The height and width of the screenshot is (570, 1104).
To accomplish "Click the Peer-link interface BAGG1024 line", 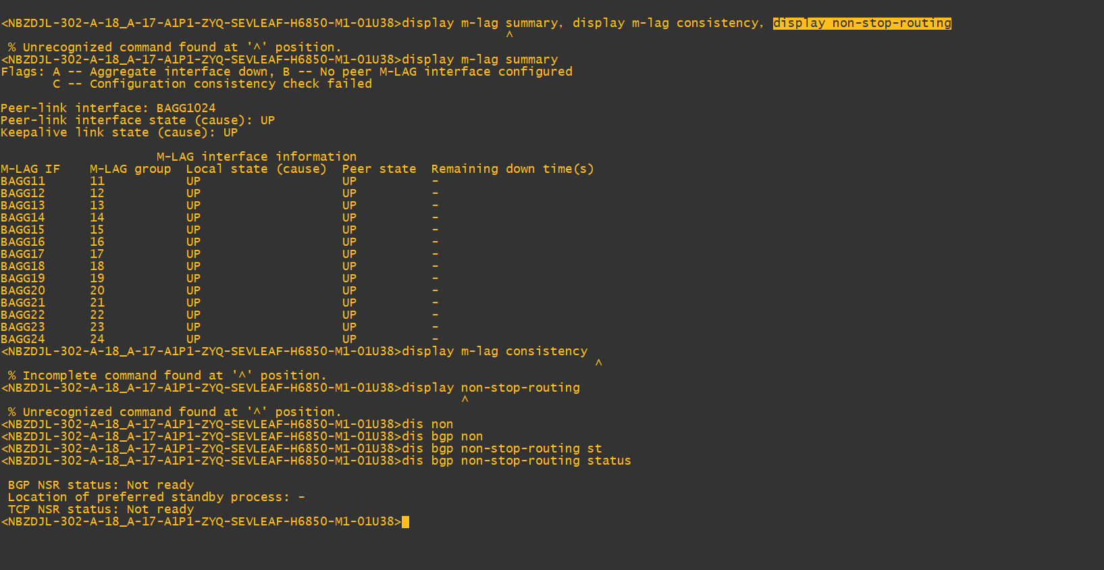I will point(108,108).
